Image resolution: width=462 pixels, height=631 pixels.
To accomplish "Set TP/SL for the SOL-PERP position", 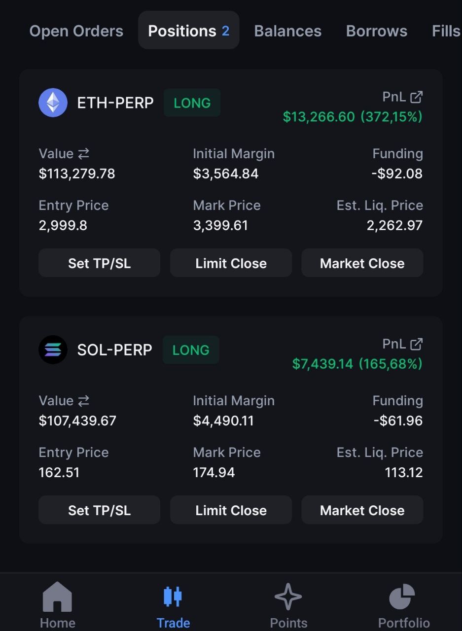I will click(x=99, y=510).
